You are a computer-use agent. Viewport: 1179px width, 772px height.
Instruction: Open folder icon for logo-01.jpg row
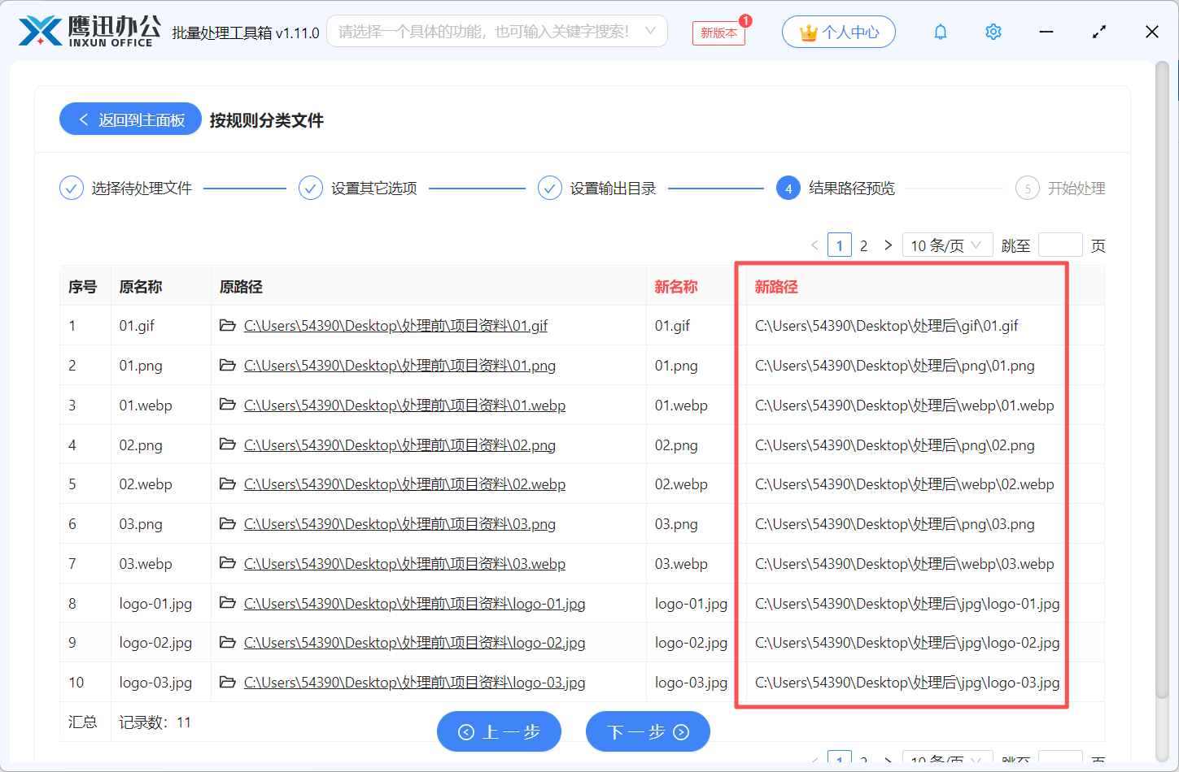[228, 603]
